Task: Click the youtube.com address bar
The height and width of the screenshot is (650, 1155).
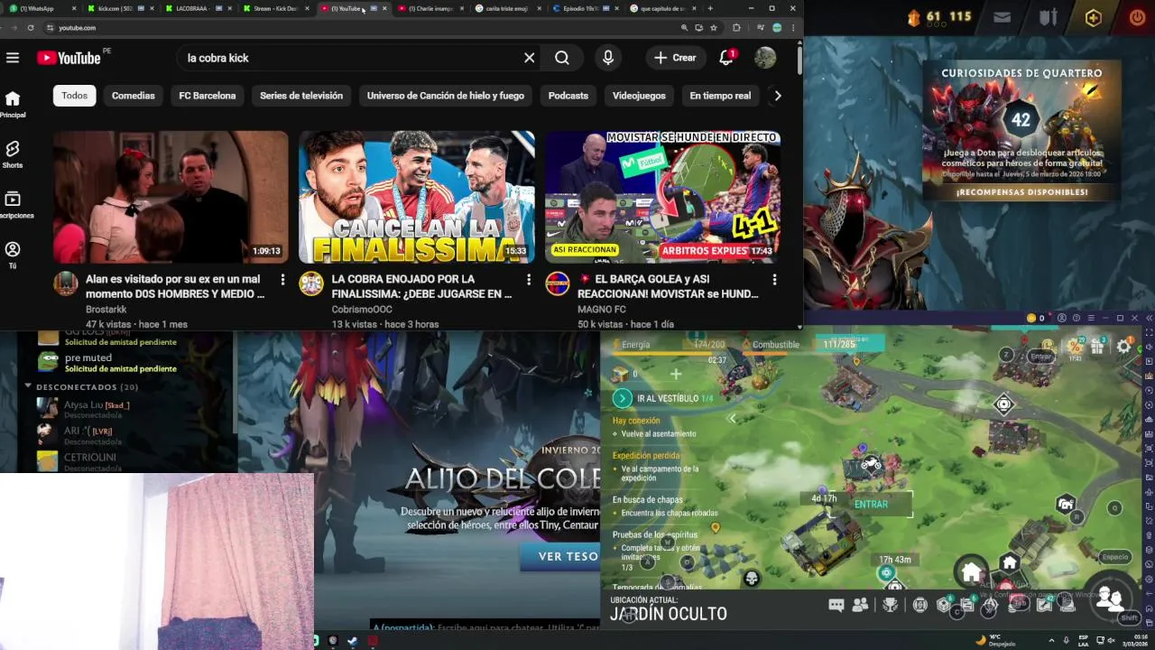Action: (361, 28)
